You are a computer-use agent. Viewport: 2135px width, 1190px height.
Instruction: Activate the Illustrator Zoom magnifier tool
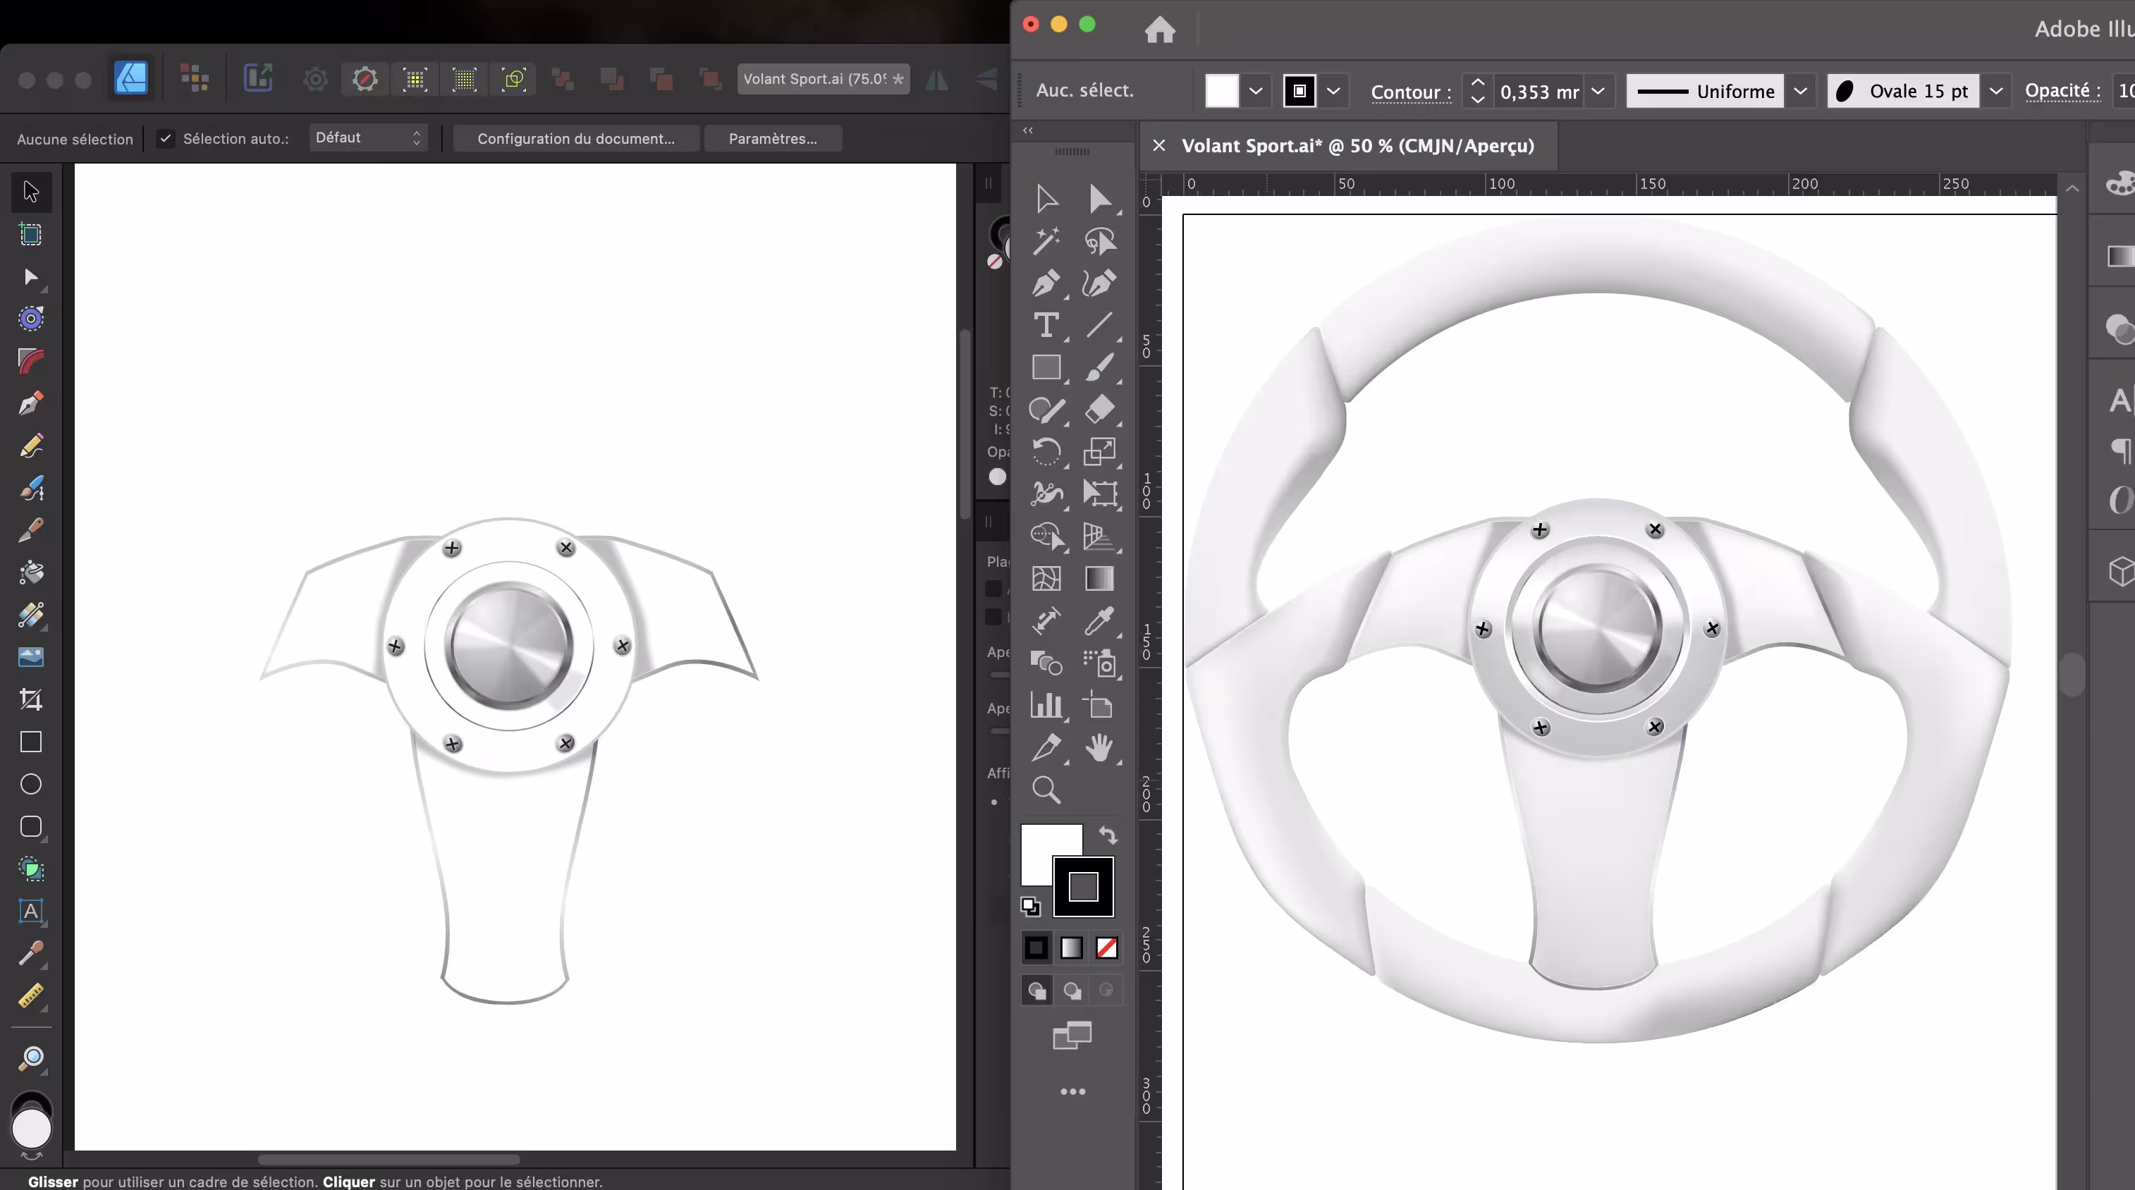coord(1046,790)
